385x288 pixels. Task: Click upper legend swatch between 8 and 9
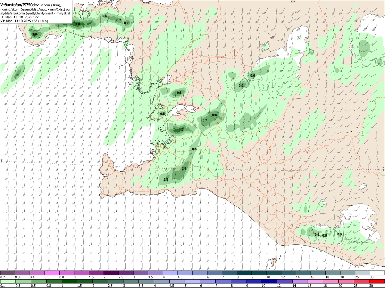pos(245,273)
